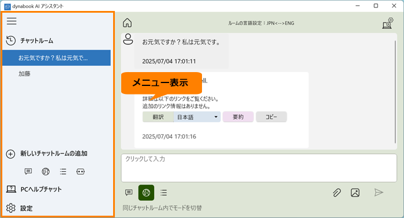
Task: Click the ルームの言語設定：JPN<-->ENG label
Action: click(261, 23)
